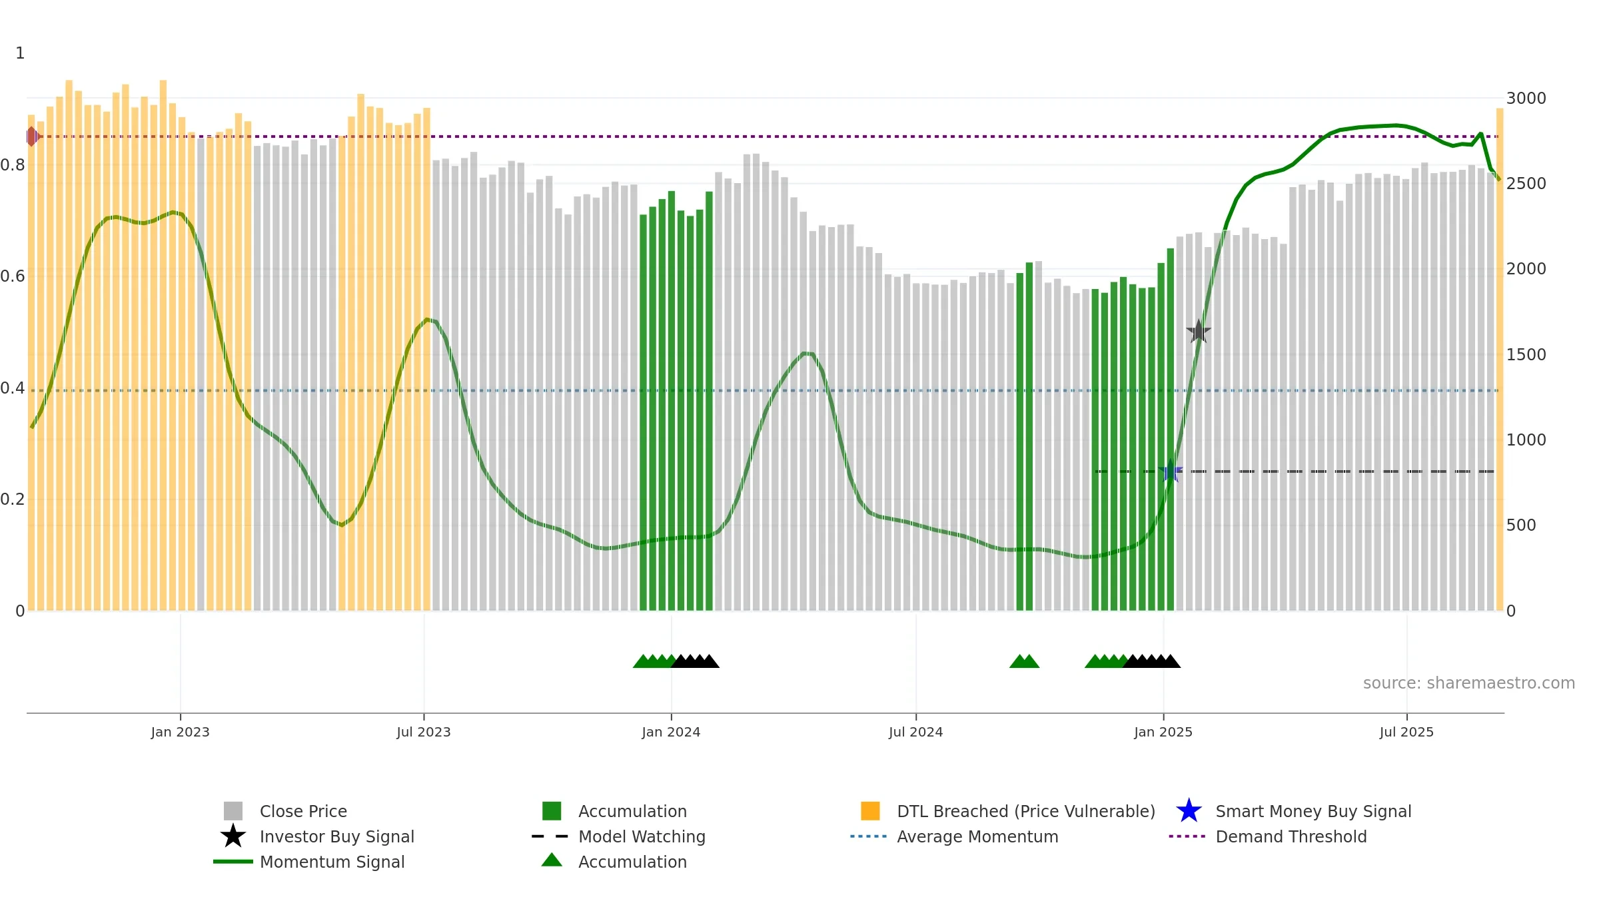Screen dimensions: 1599x899
Task: Click the black Investor Buy Signal legend star
Action: click(233, 836)
